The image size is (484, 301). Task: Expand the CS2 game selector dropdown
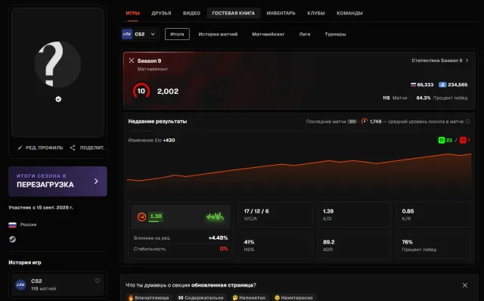(x=140, y=34)
